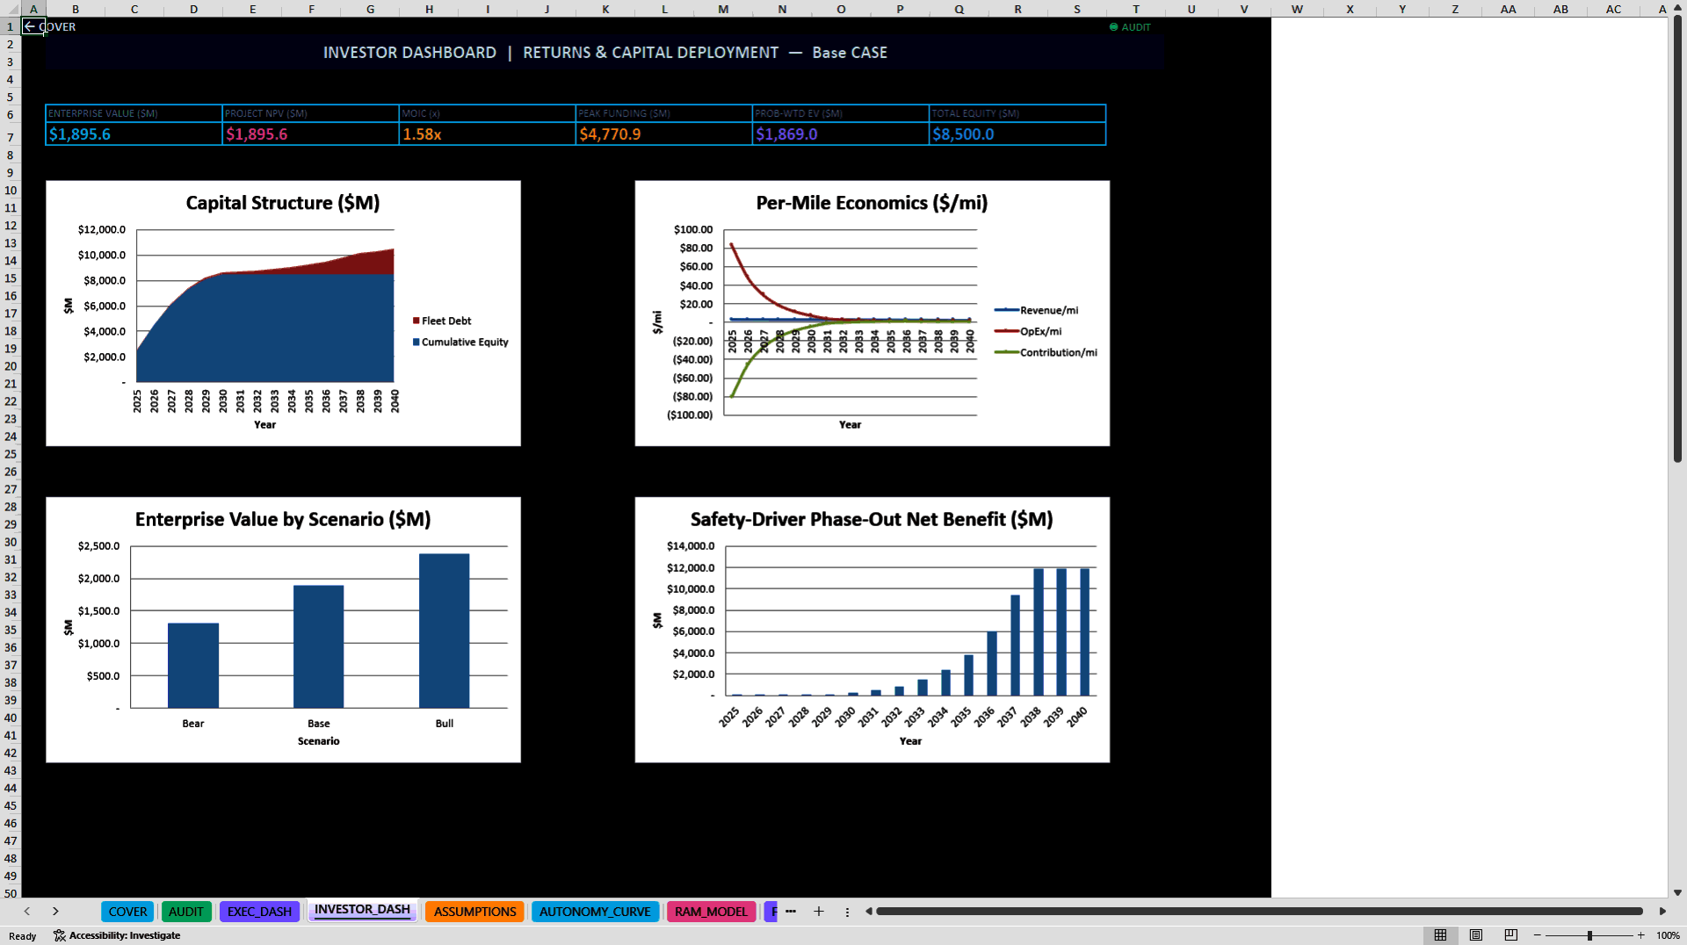Switch to the AUDIT sheet tab

click(186, 912)
